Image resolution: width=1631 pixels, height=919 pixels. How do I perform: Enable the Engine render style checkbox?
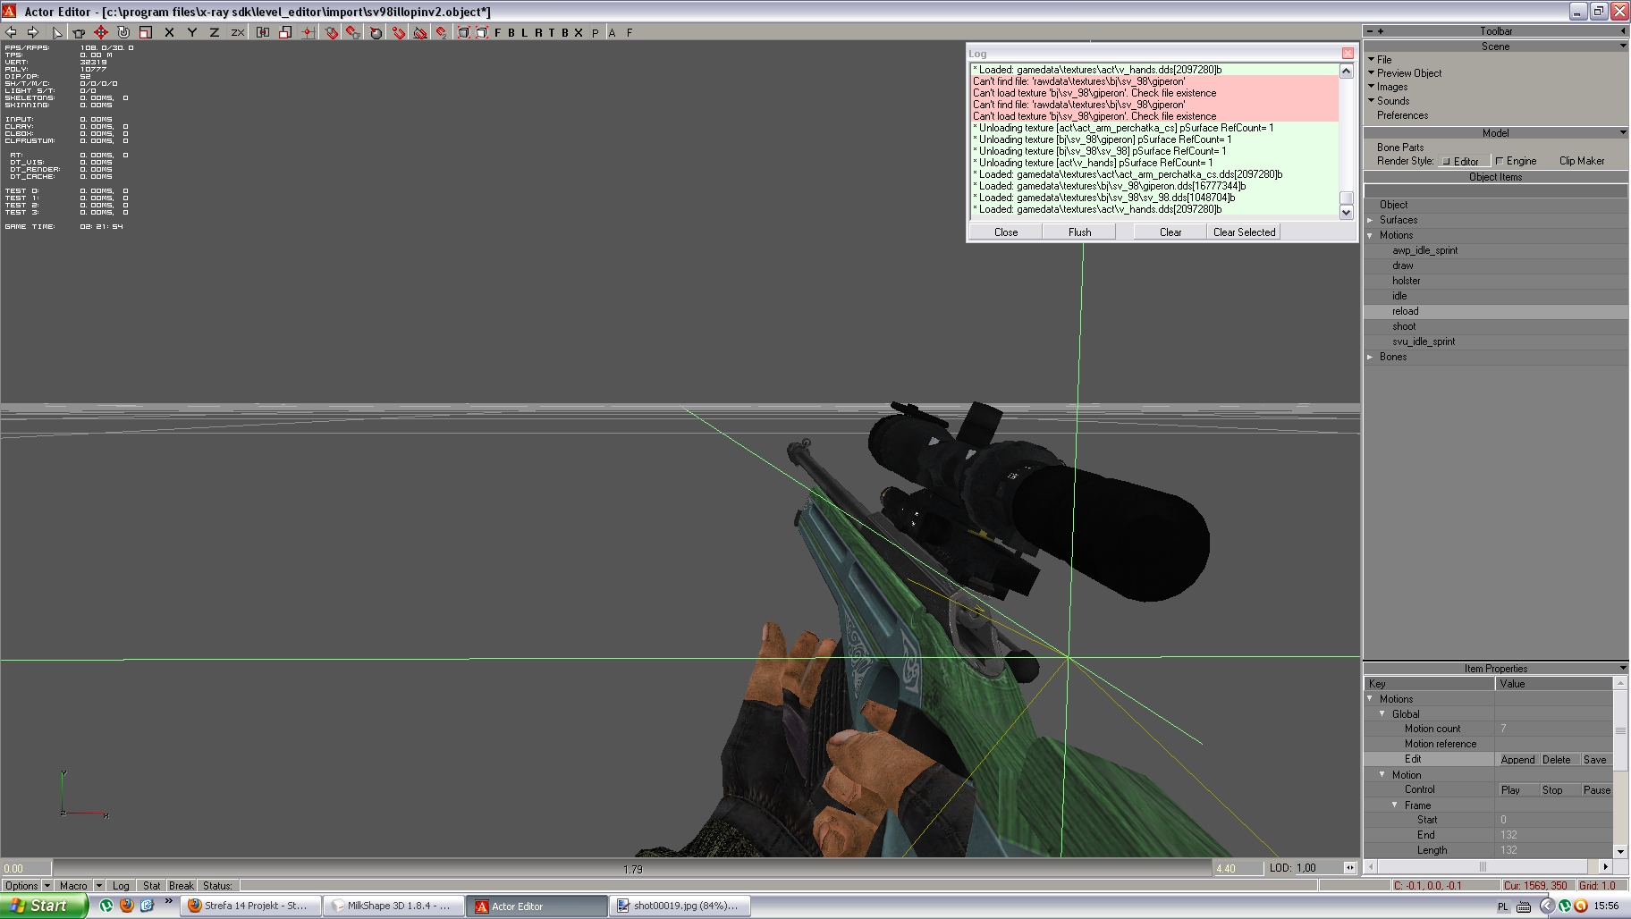point(1500,162)
